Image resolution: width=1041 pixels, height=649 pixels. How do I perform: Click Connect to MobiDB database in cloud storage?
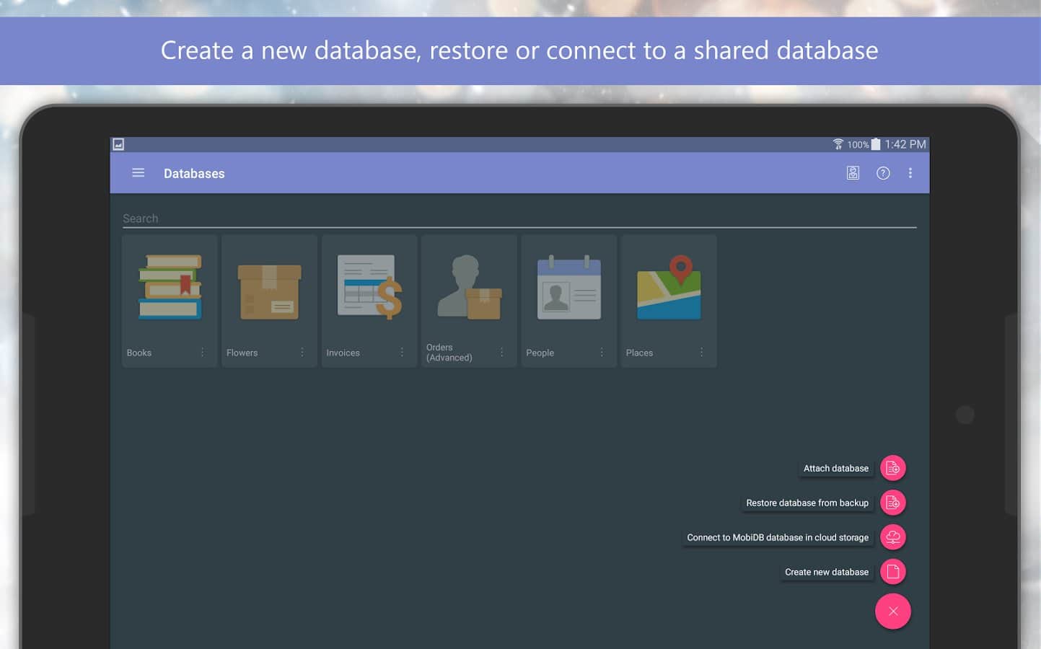tap(777, 537)
